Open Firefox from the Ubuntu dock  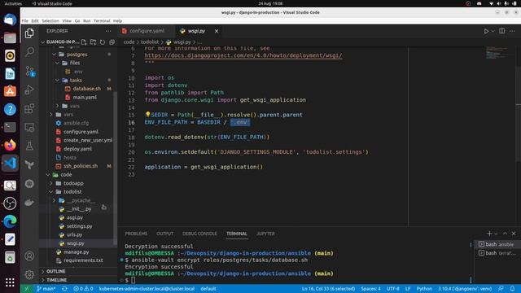click(x=10, y=145)
